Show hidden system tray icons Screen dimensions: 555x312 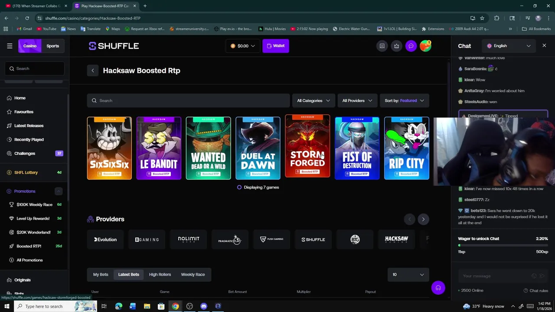pos(513,306)
